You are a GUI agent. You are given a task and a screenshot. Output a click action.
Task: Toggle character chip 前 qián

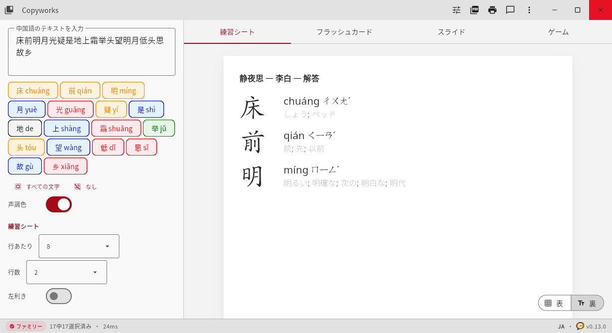(80, 90)
